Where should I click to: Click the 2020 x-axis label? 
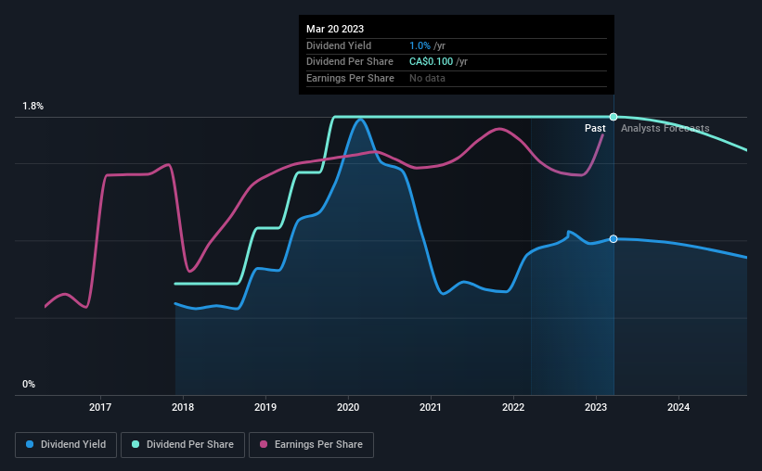pyautogui.click(x=348, y=407)
